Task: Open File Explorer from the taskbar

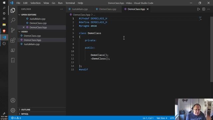Action: pyautogui.click(x=4, y=25)
